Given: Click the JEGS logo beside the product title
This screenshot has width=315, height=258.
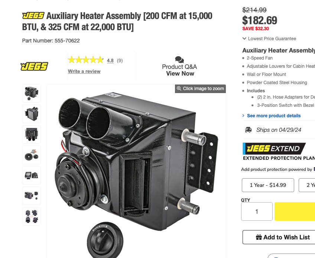Looking at the screenshot, I should 33,16.
